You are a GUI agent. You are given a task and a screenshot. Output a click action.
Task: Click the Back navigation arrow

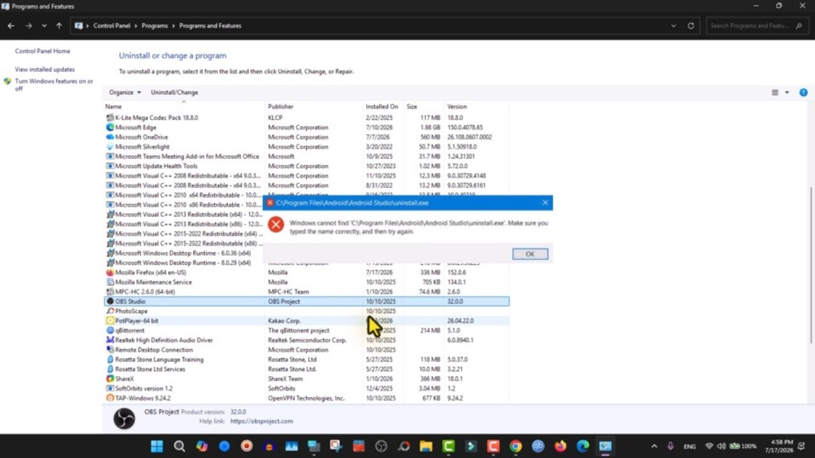click(x=11, y=26)
